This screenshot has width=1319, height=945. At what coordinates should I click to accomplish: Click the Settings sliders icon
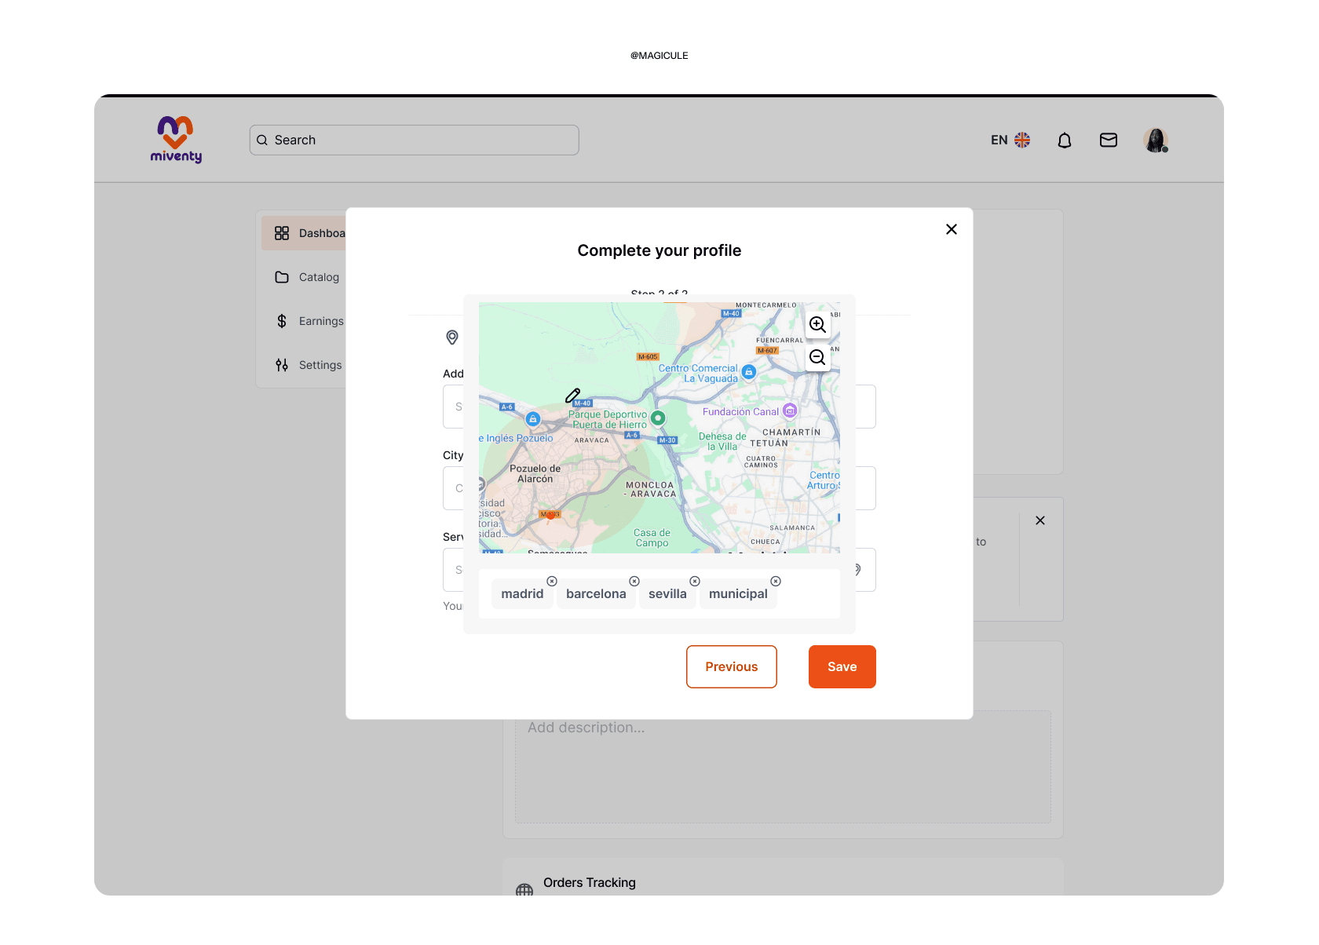[x=282, y=365]
